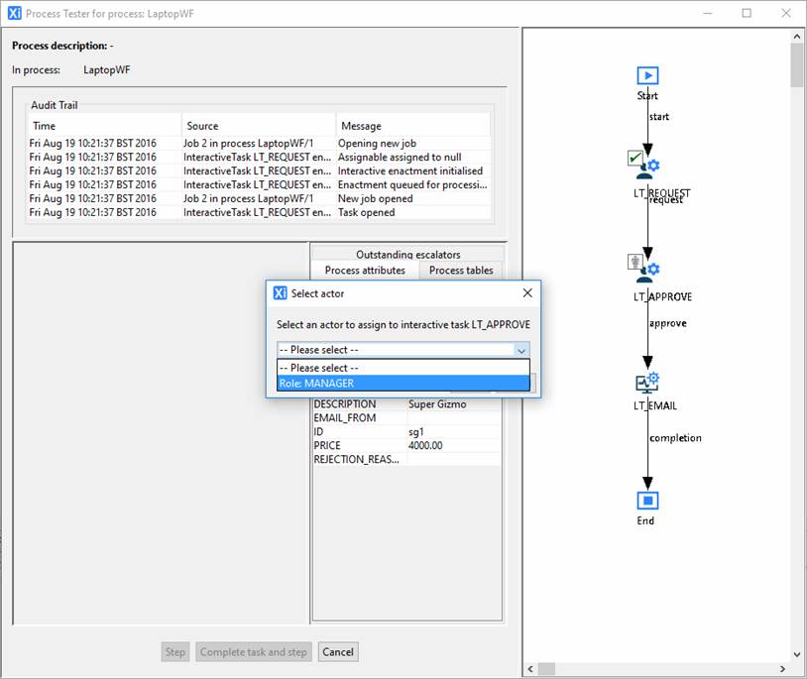
Task: Open the Process tables tab
Action: 461,271
